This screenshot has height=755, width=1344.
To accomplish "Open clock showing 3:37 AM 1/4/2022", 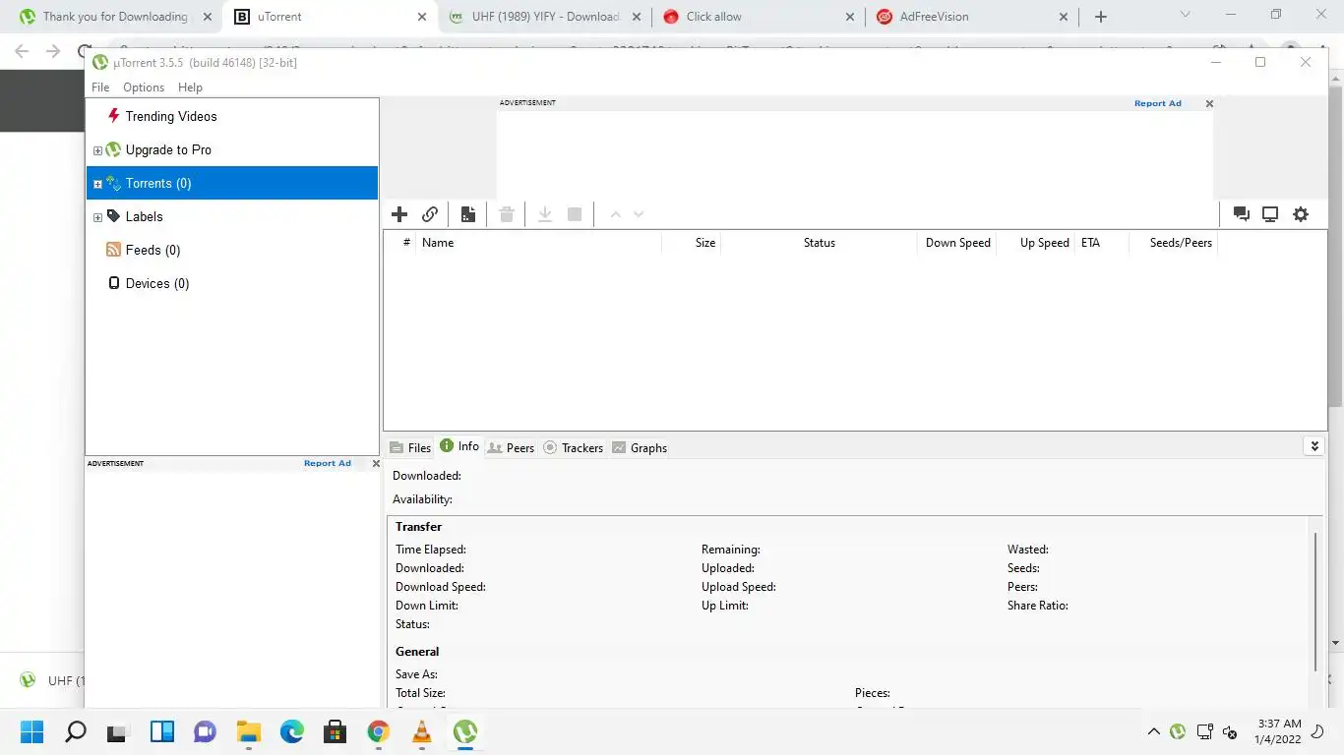I will 1279,731.
